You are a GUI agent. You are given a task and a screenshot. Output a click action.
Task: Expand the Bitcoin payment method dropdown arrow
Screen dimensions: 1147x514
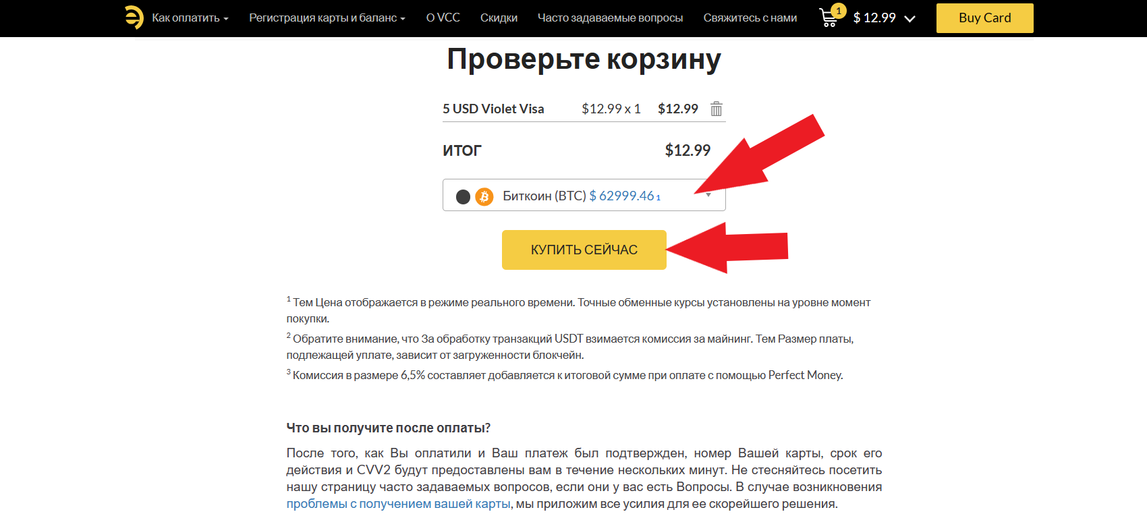pos(708,195)
